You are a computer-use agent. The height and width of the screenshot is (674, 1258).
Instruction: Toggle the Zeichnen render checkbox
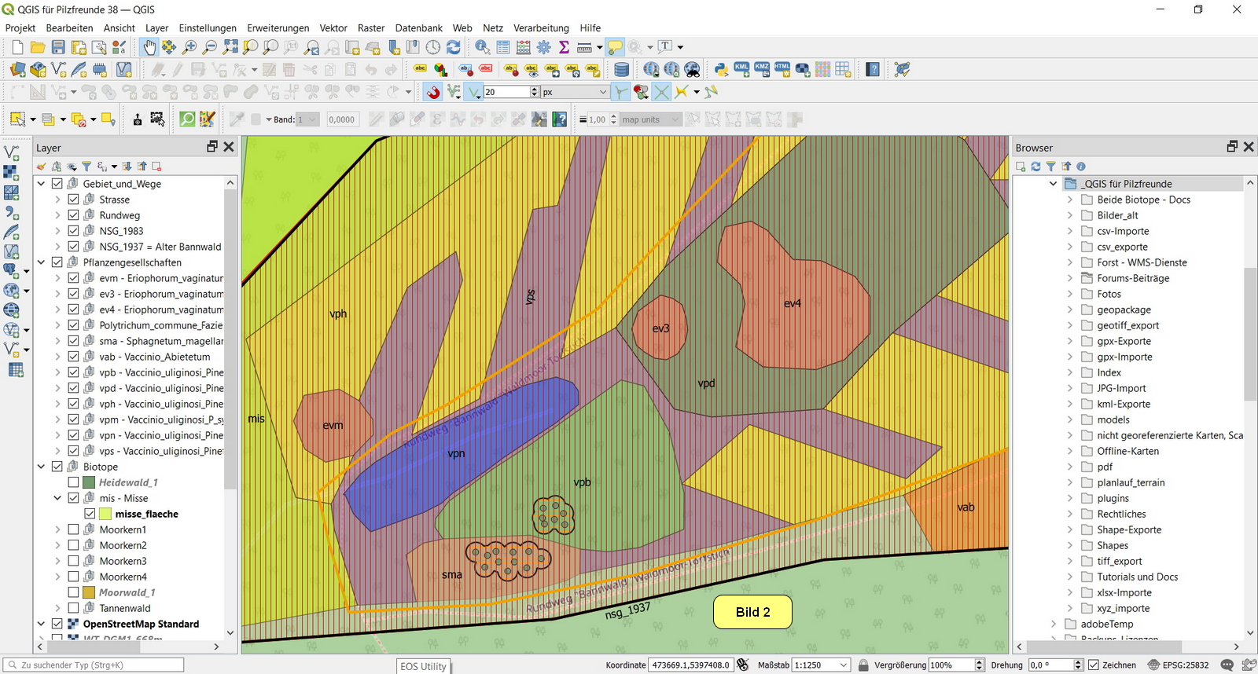coord(1093,665)
